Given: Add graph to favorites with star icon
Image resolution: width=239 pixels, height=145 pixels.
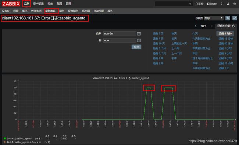Looking at the screenshot, I should 228,18.
